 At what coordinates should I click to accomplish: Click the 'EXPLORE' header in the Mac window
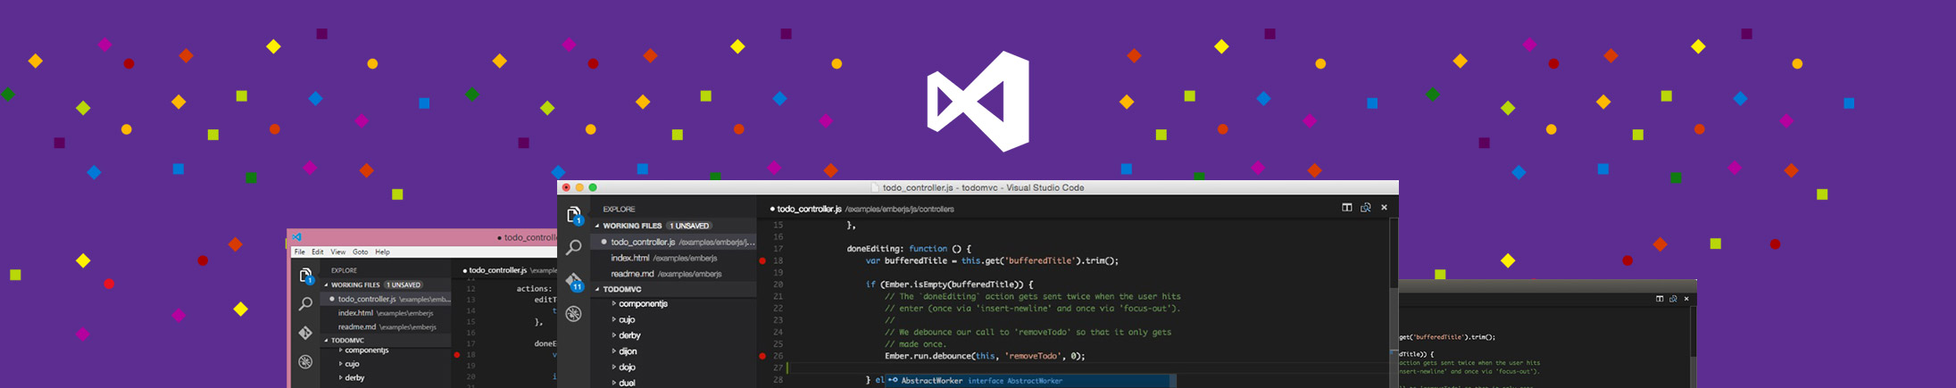pos(619,209)
